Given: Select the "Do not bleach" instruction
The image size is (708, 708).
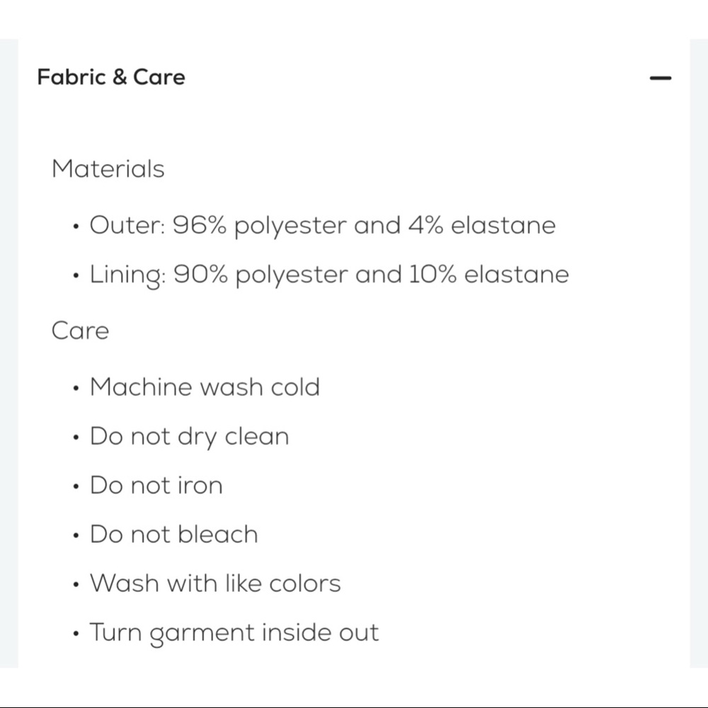Looking at the screenshot, I should [173, 535].
